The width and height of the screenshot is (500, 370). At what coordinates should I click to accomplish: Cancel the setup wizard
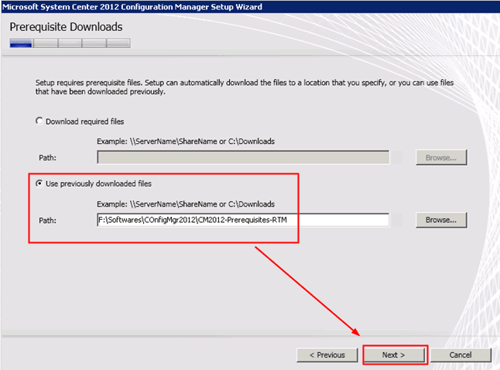pyautogui.click(x=461, y=355)
